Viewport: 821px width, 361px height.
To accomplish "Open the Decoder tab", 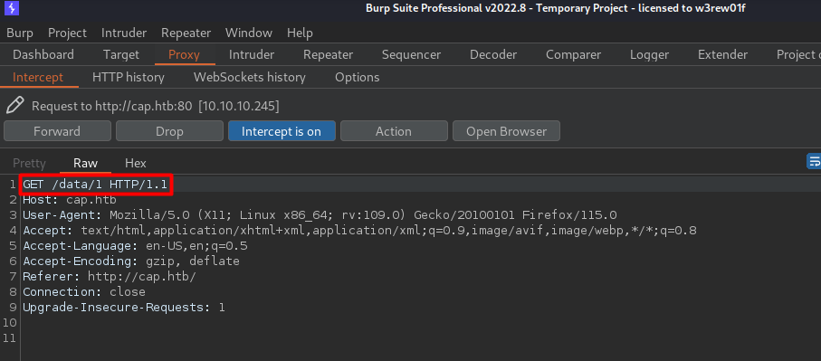I will pos(493,55).
